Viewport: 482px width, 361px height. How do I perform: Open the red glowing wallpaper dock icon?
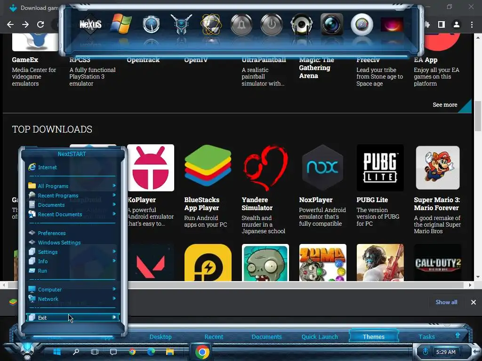(392, 24)
